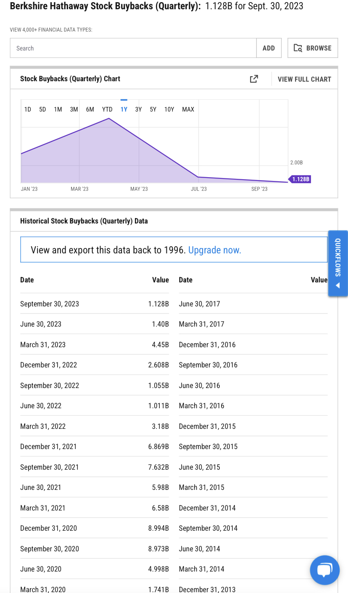The height and width of the screenshot is (593, 348).
Task: Click the 6.58B value
Action: (161, 508)
